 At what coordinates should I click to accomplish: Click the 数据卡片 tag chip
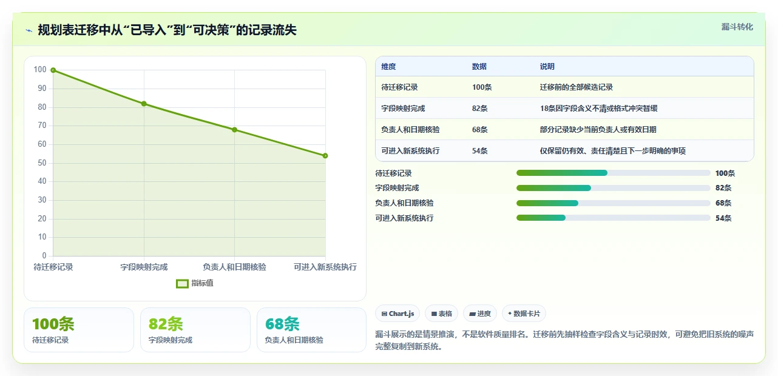click(x=524, y=314)
